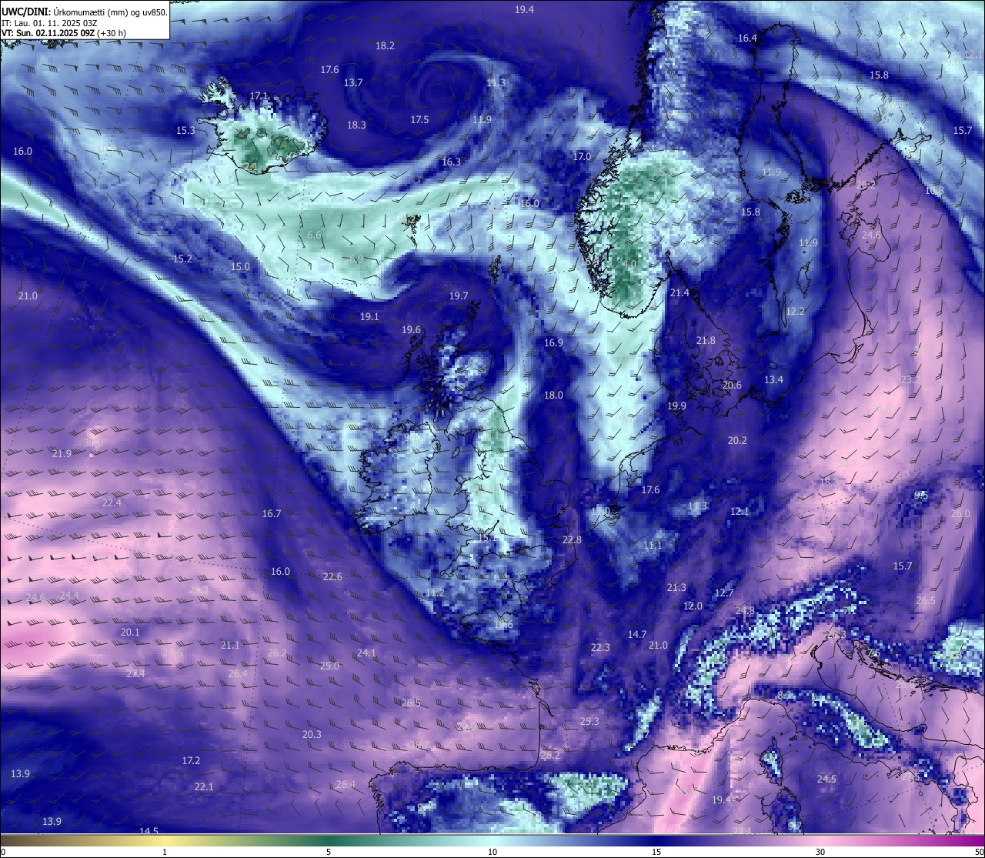Select the 16.3 value label
The height and width of the screenshot is (858, 985).
pos(451,162)
